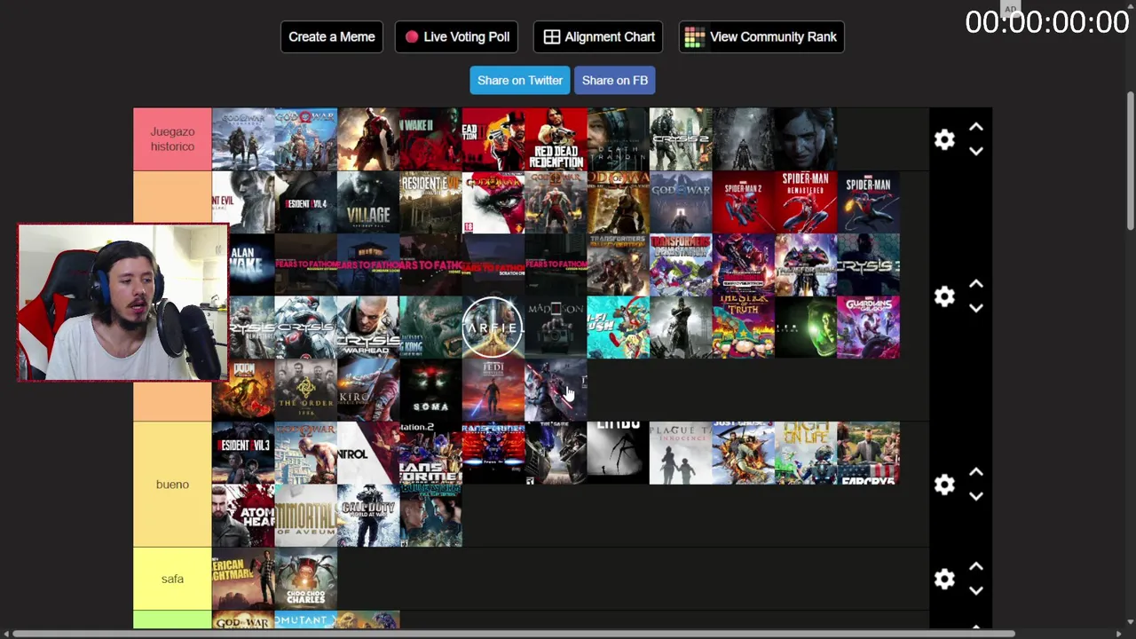Share on FB

pos(615,80)
